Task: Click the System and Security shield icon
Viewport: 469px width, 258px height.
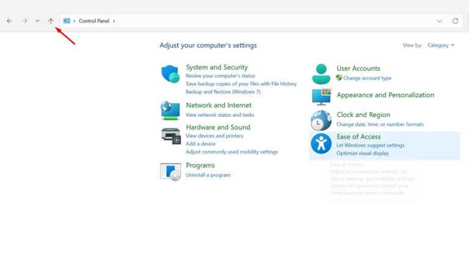Action: tap(170, 74)
